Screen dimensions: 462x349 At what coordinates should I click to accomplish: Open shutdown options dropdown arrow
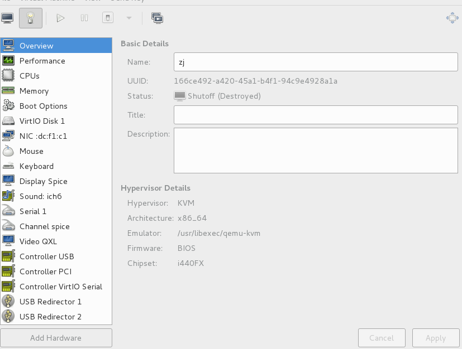click(x=128, y=18)
